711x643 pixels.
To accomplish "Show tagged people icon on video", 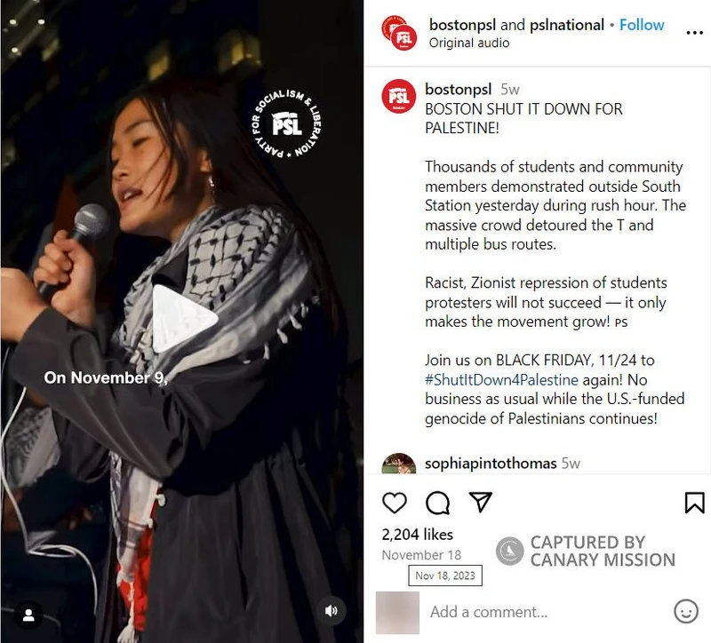I will click(28, 615).
